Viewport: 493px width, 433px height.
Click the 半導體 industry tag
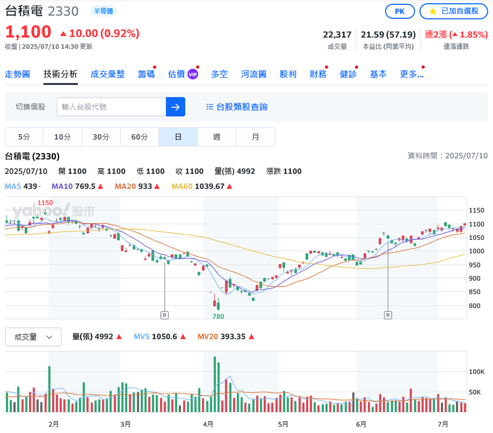pos(103,11)
